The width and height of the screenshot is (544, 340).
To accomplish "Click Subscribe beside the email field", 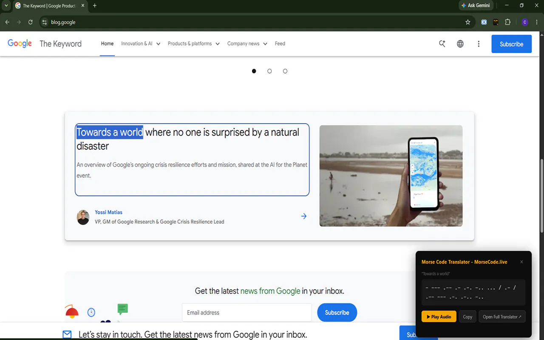I will 337,312.
